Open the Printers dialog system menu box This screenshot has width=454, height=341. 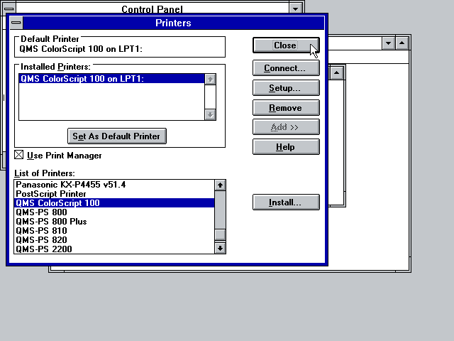pos(16,23)
